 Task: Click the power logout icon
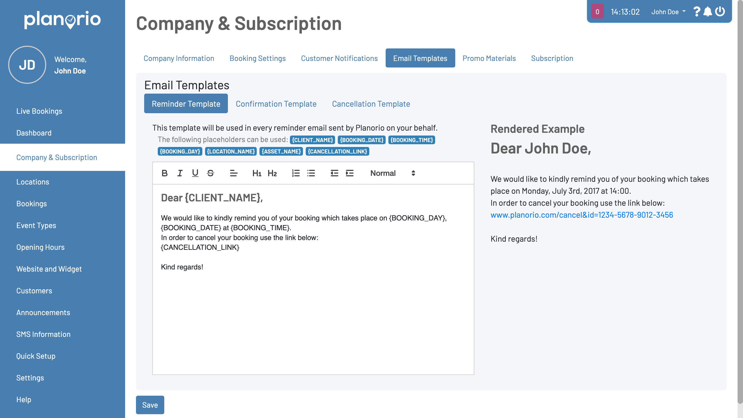[x=720, y=12]
